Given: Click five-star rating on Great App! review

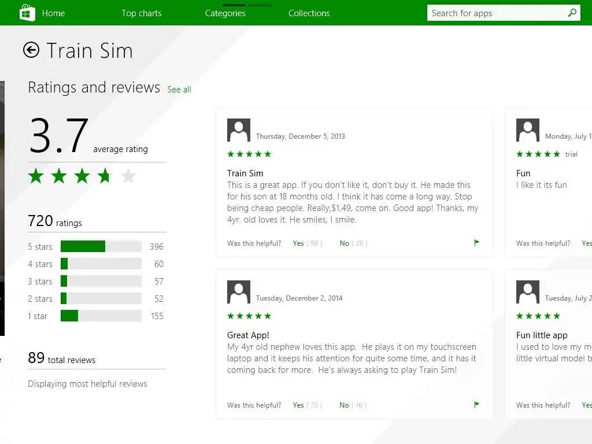Looking at the screenshot, I should pyautogui.click(x=249, y=316).
